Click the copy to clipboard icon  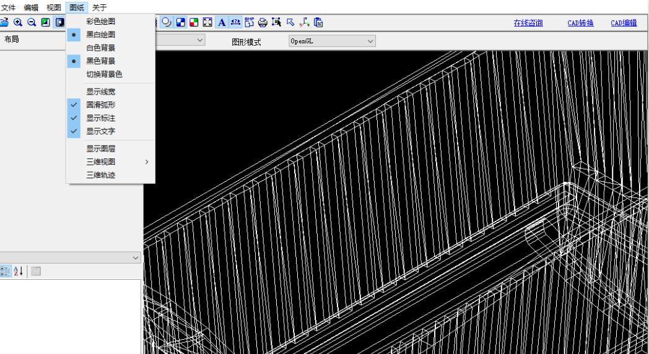point(318,22)
